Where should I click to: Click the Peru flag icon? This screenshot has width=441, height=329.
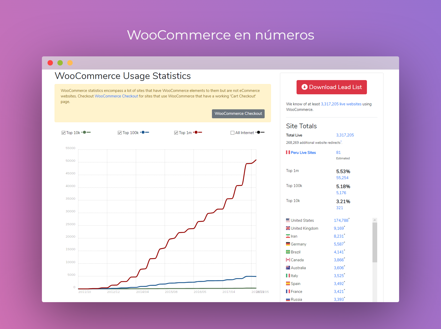288,152
